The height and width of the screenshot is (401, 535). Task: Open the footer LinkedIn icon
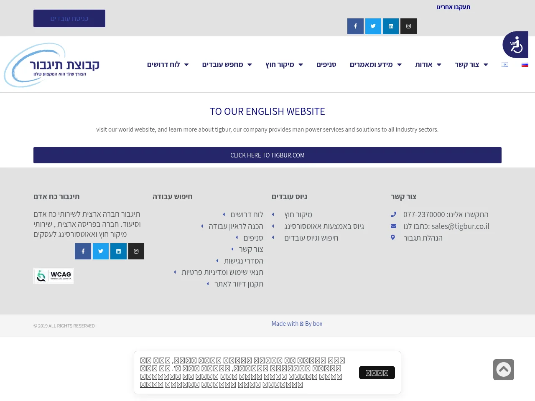(x=118, y=251)
